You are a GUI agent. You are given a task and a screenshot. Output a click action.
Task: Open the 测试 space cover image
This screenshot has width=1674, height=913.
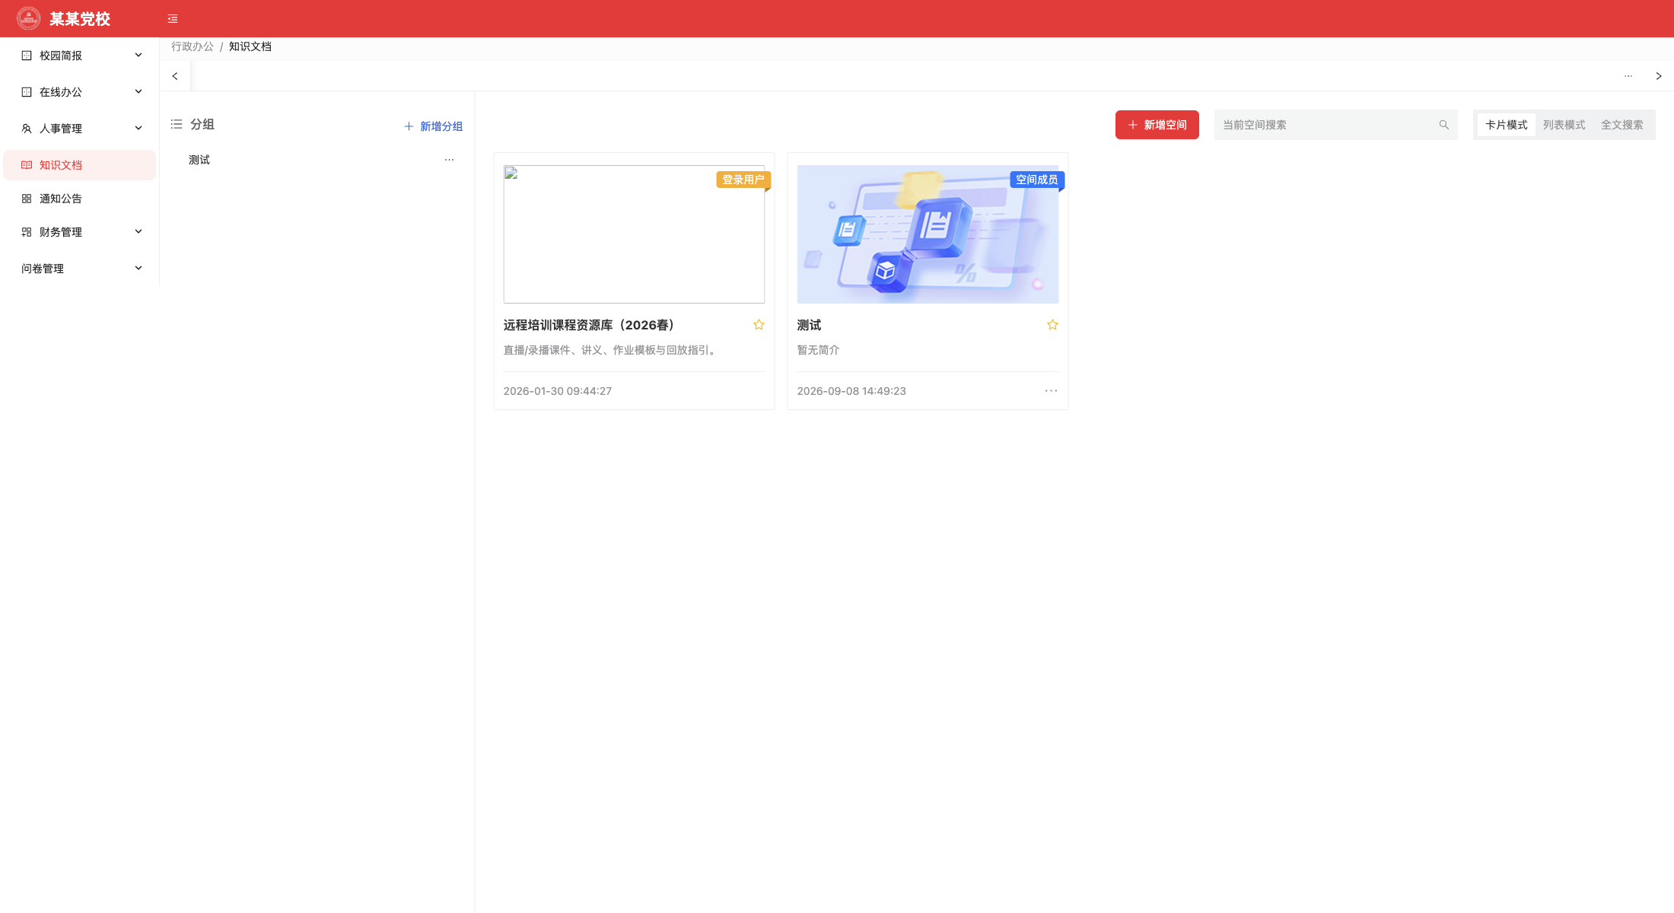tap(928, 234)
